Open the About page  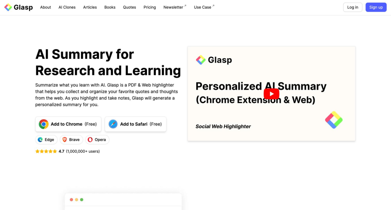pyautogui.click(x=45, y=7)
